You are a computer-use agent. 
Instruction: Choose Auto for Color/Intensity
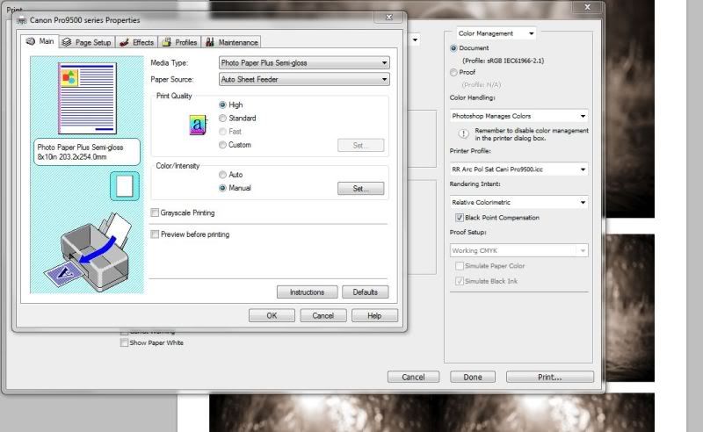click(x=223, y=175)
